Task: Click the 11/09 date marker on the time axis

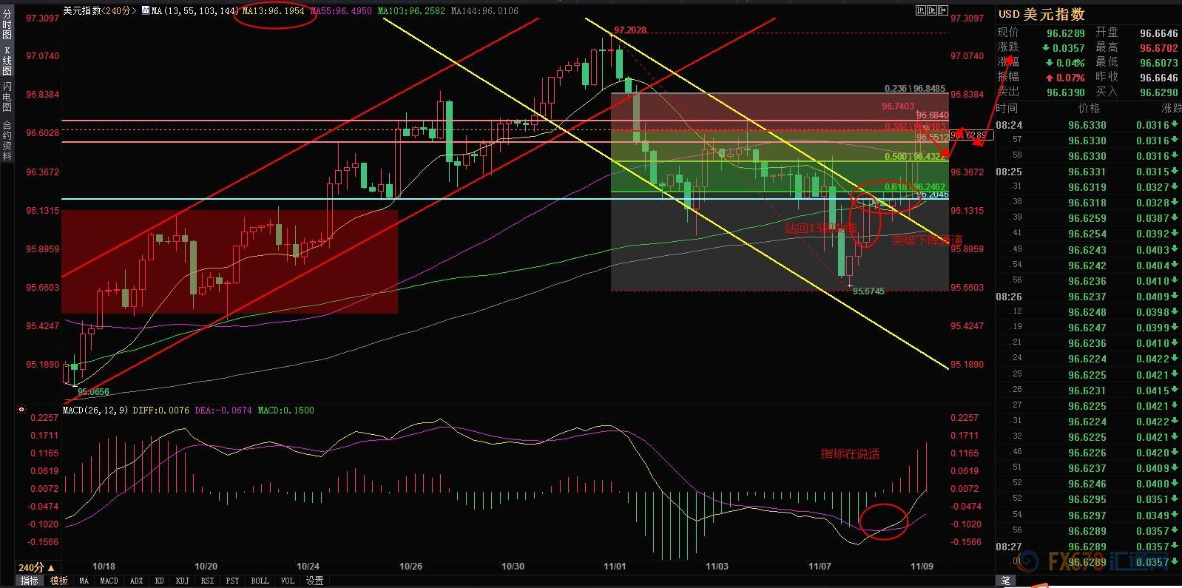Action: [x=922, y=567]
